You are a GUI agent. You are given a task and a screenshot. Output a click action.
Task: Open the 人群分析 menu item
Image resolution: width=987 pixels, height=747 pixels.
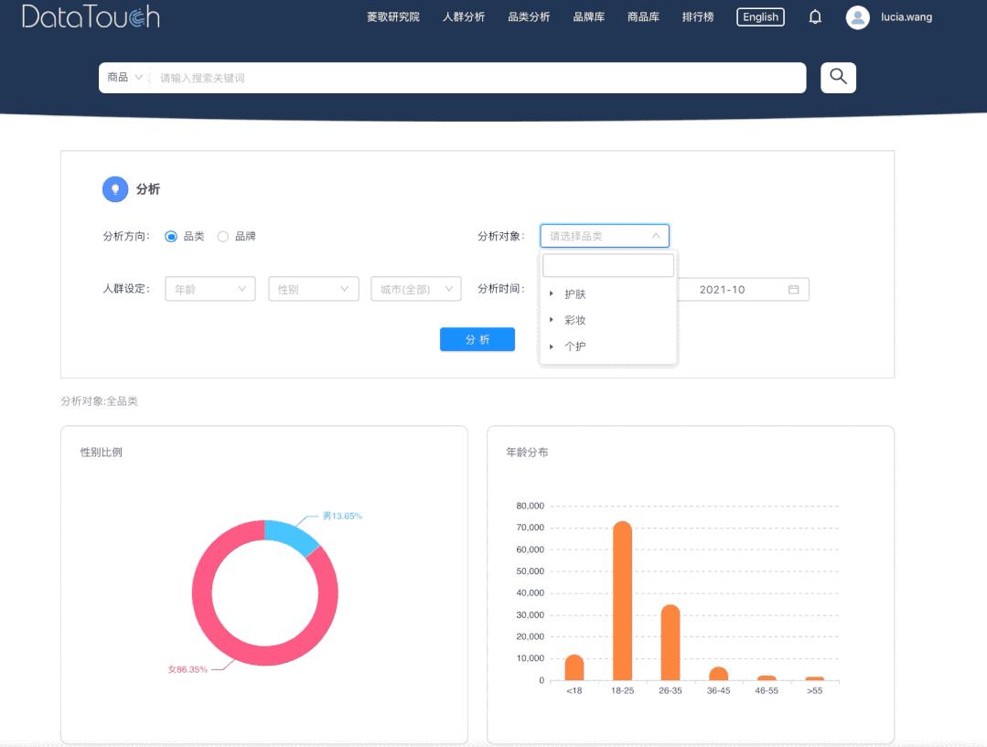(x=464, y=17)
